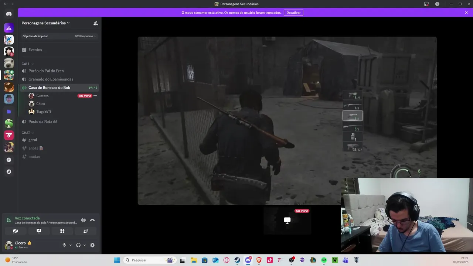
Task: Select the Casa de Bonecas do Bob channel
Action: [x=59, y=88]
